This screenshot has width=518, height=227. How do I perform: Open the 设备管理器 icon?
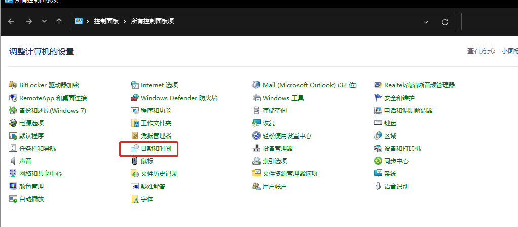256,148
